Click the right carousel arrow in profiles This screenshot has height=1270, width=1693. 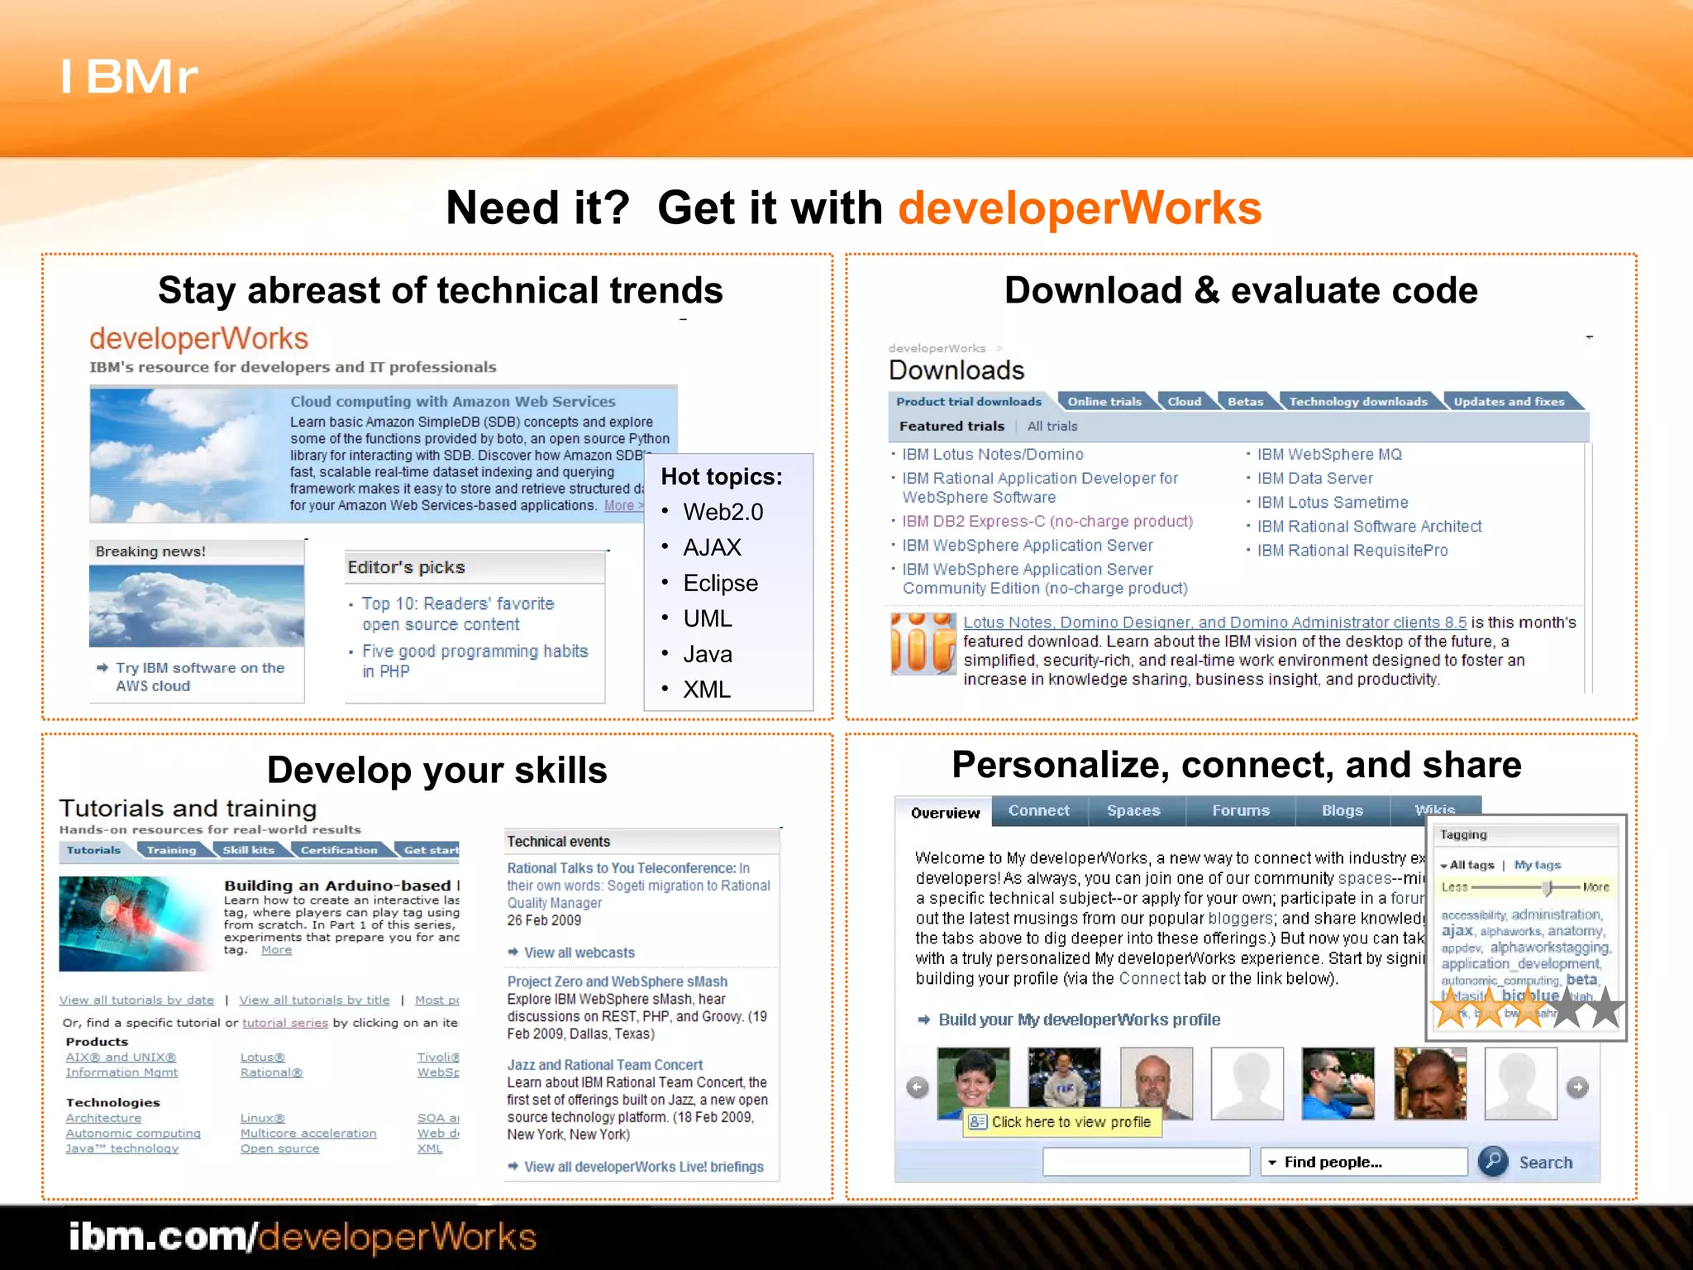[x=1577, y=1087]
